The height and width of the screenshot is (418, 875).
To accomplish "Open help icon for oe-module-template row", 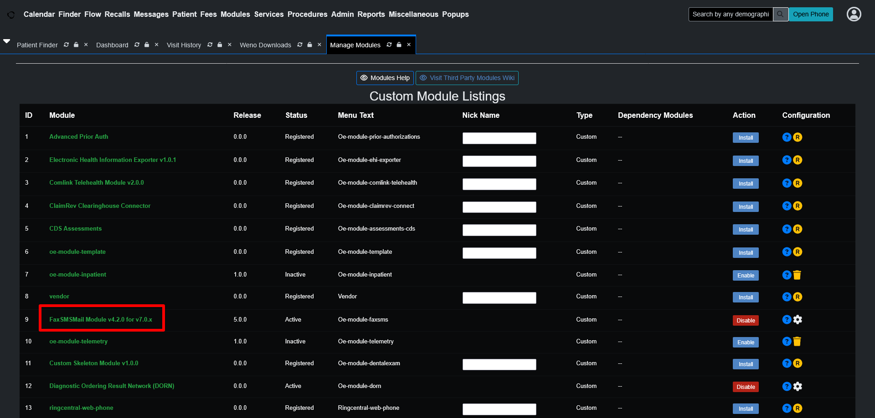I will coord(787,252).
